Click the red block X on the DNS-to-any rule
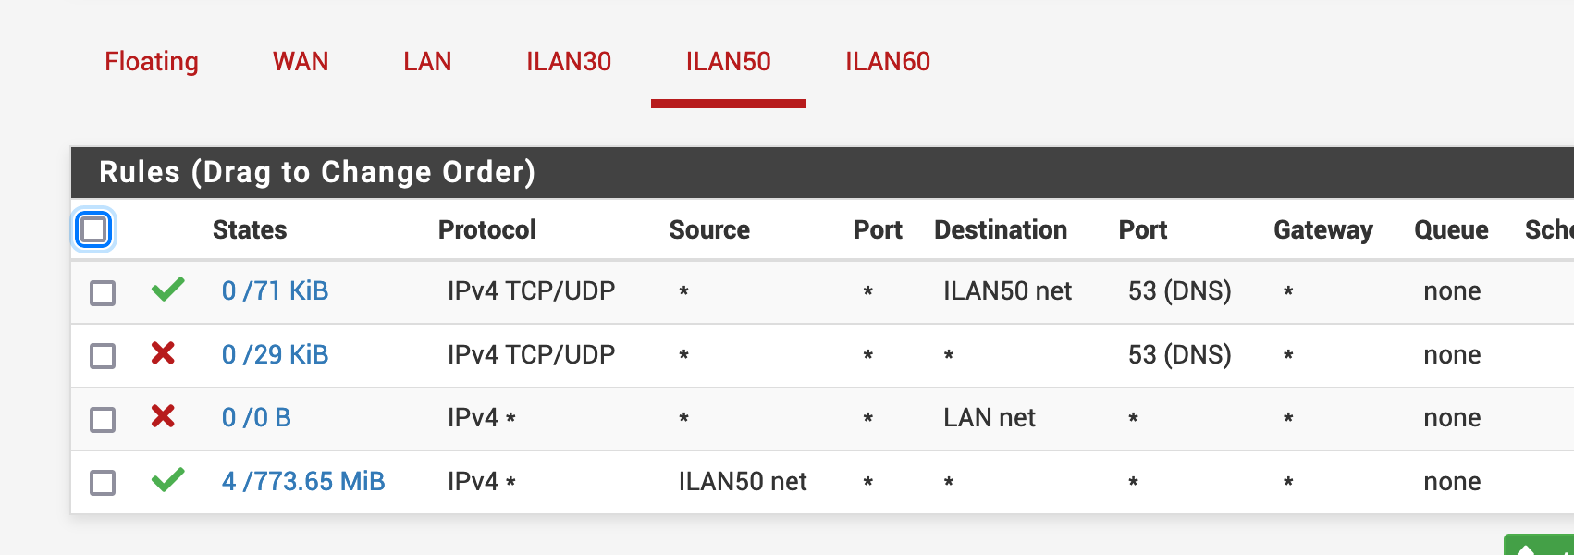This screenshot has height=555, width=1574. (163, 353)
